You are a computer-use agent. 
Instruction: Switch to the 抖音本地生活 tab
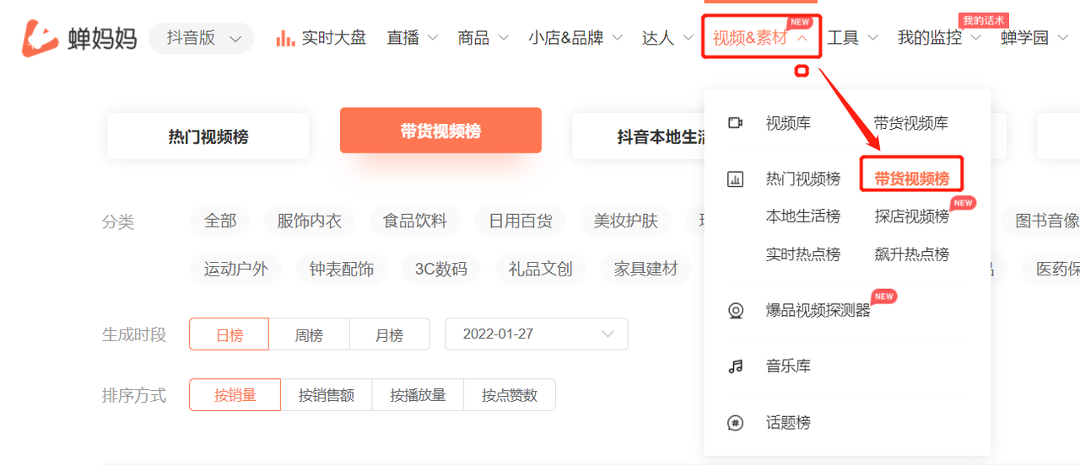coord(639,136)
